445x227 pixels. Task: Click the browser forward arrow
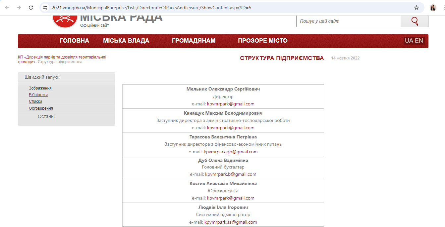[19, 8]
